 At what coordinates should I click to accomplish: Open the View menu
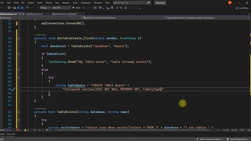point(16,3)
